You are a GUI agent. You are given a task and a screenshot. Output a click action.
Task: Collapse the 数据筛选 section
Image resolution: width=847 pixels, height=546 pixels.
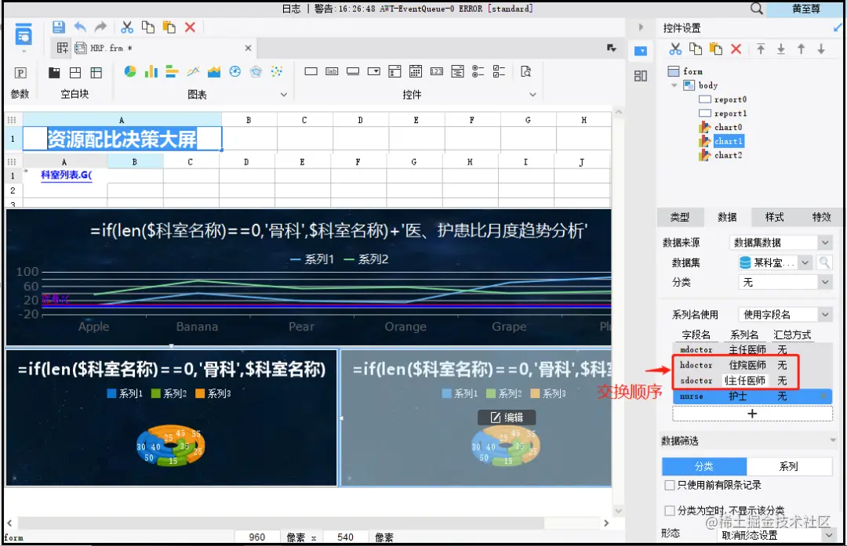point(832,441)
